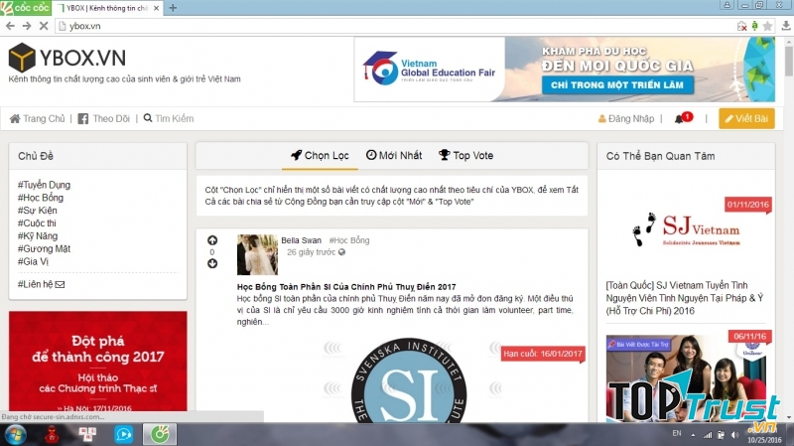The image size is (794, 446).
Task: Click Đăng Nhập to log in
Action: [x=626, y=118]
